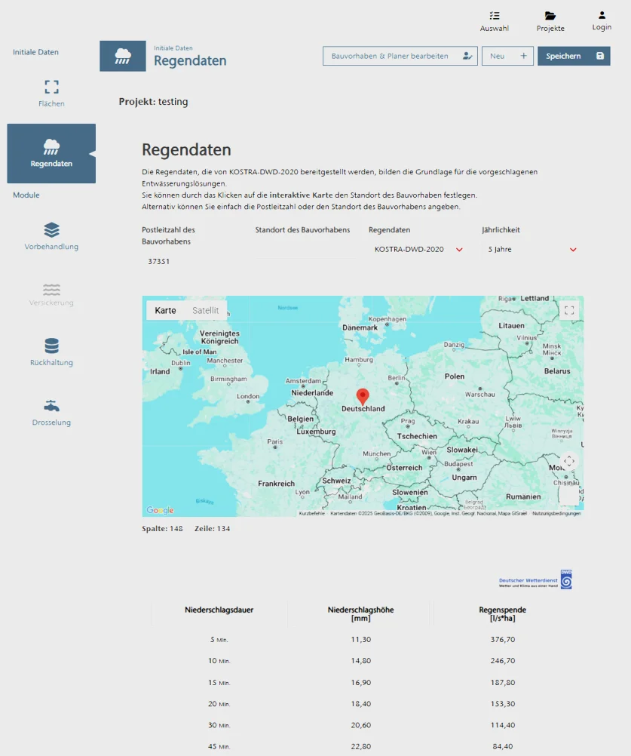
Task: Click the Projekt: testing title
Action: [x=153, y=102]
